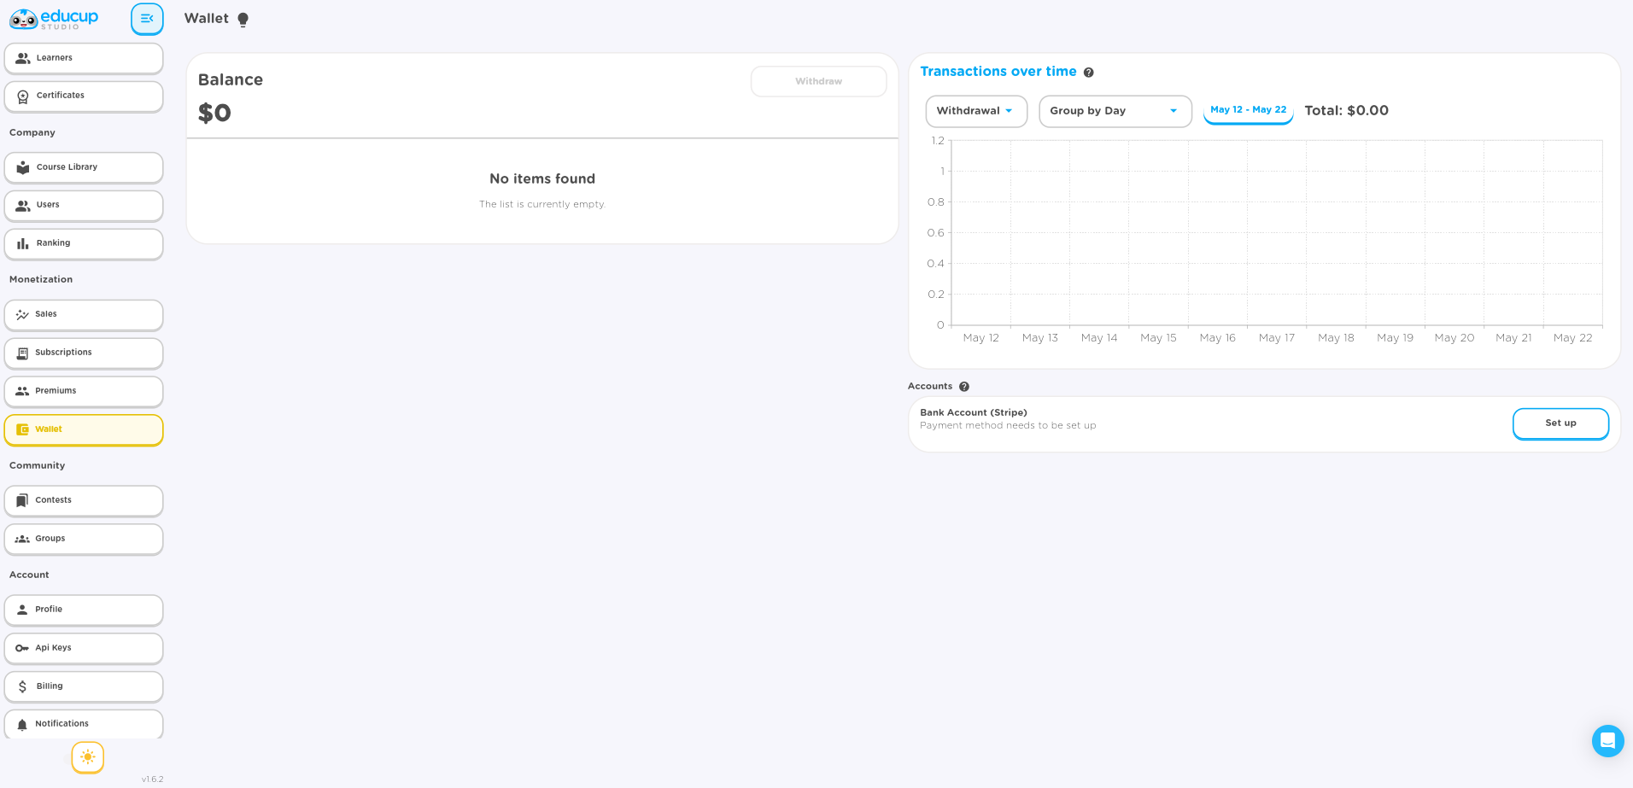Image resolution: width=1633 pixels, height=788 pixels.
Task: Navigate to Sales menu item
Action: (x=84, y=314)
